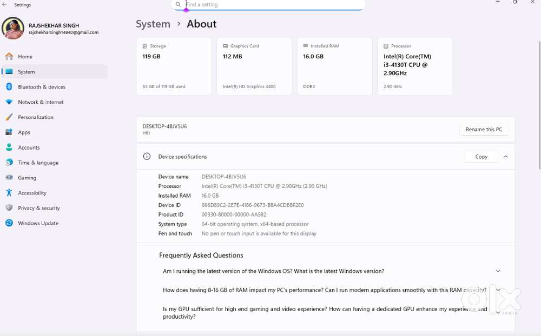Expand the latest Windows version question
541x336 pixels.
point(498,271)
